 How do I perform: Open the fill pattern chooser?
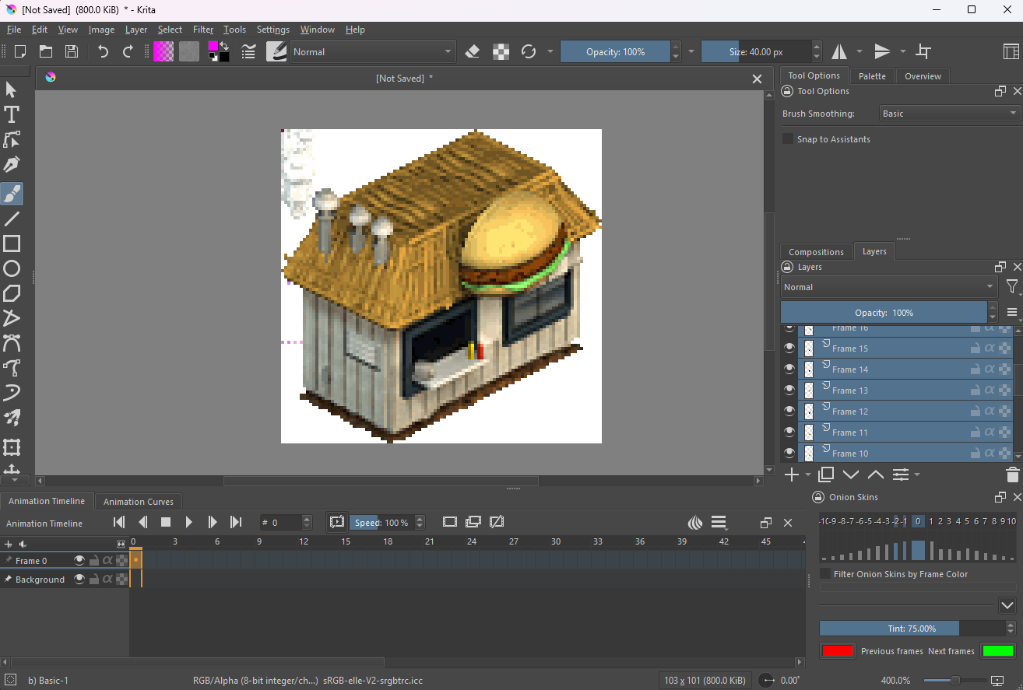[189, 51]
